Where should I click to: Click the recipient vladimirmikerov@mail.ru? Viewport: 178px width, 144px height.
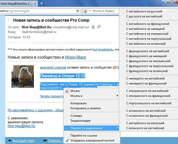[39, 32]
